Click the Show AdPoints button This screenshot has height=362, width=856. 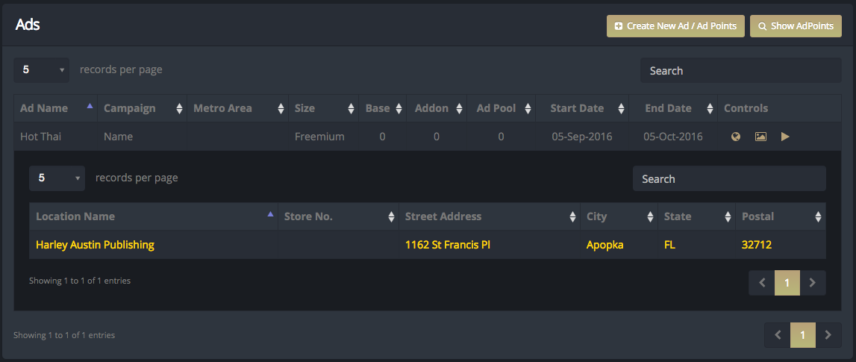click(796, 25)
